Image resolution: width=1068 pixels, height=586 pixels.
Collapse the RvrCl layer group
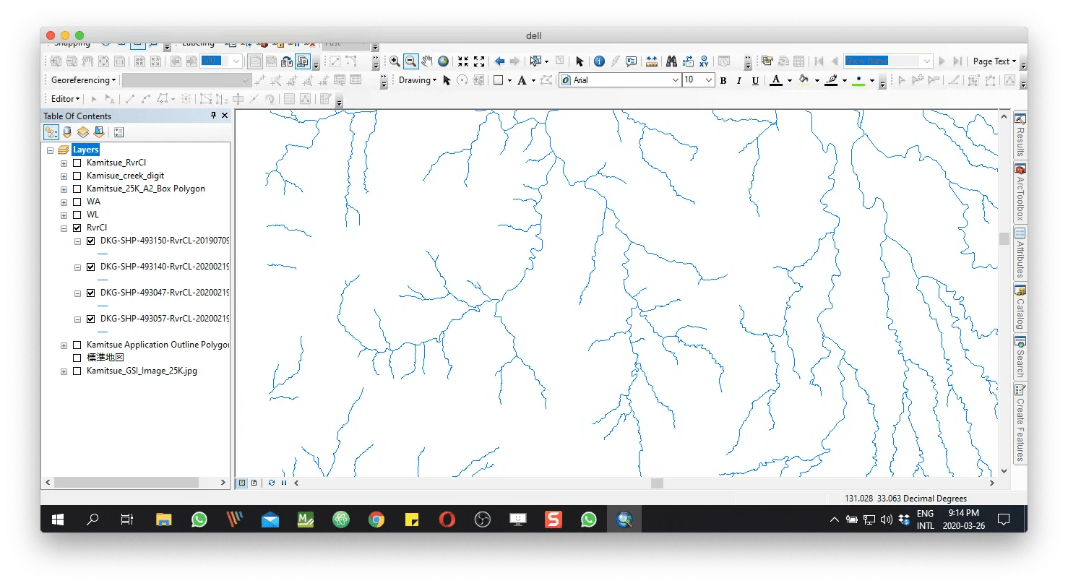tap(63, 227)
